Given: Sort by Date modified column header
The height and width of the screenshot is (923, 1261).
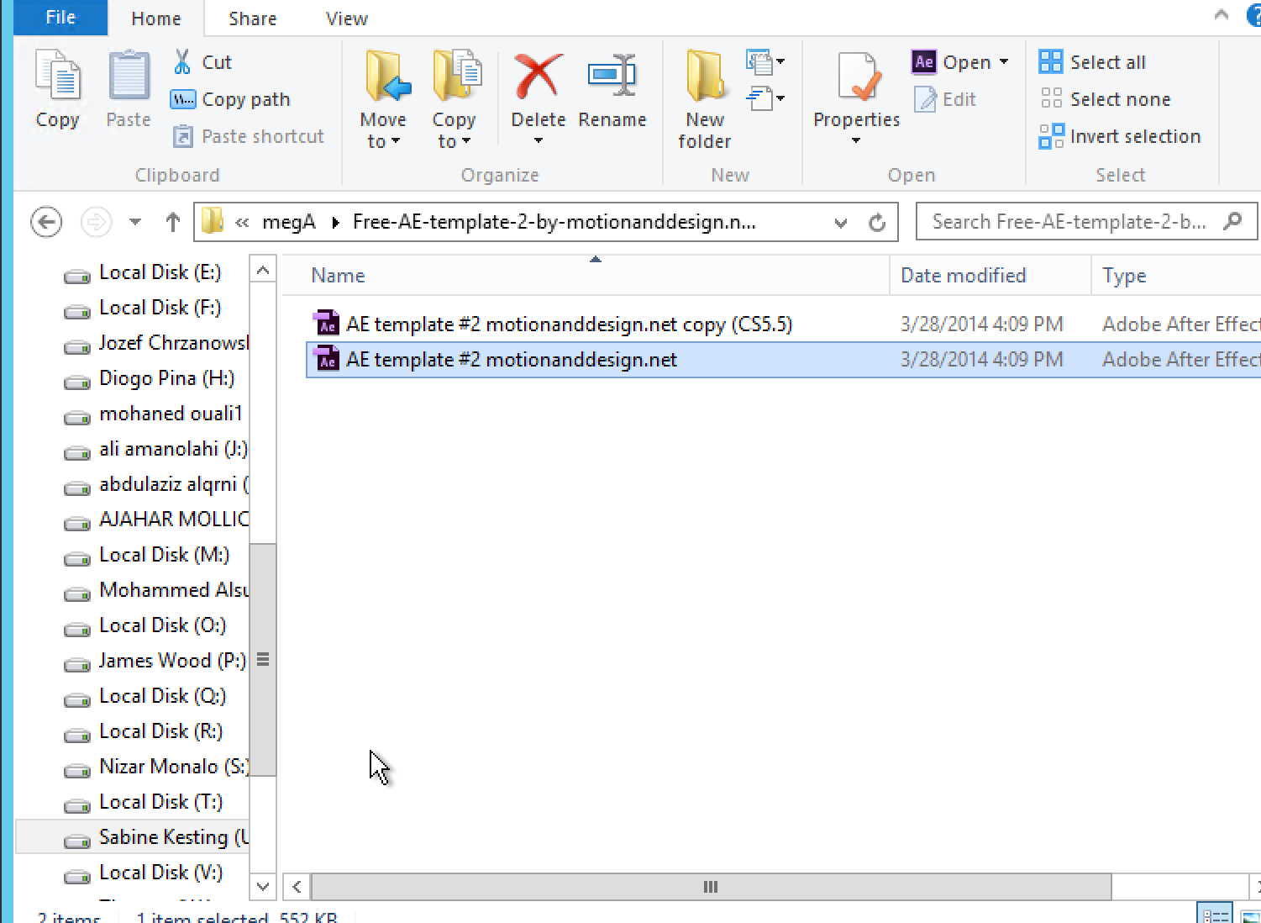Looking at the screenshot, I should point(990,276).
